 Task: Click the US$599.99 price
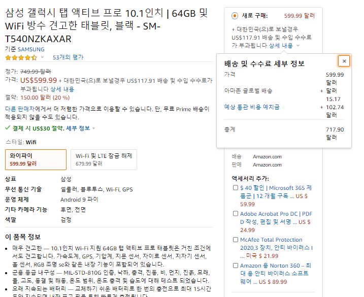39,80
